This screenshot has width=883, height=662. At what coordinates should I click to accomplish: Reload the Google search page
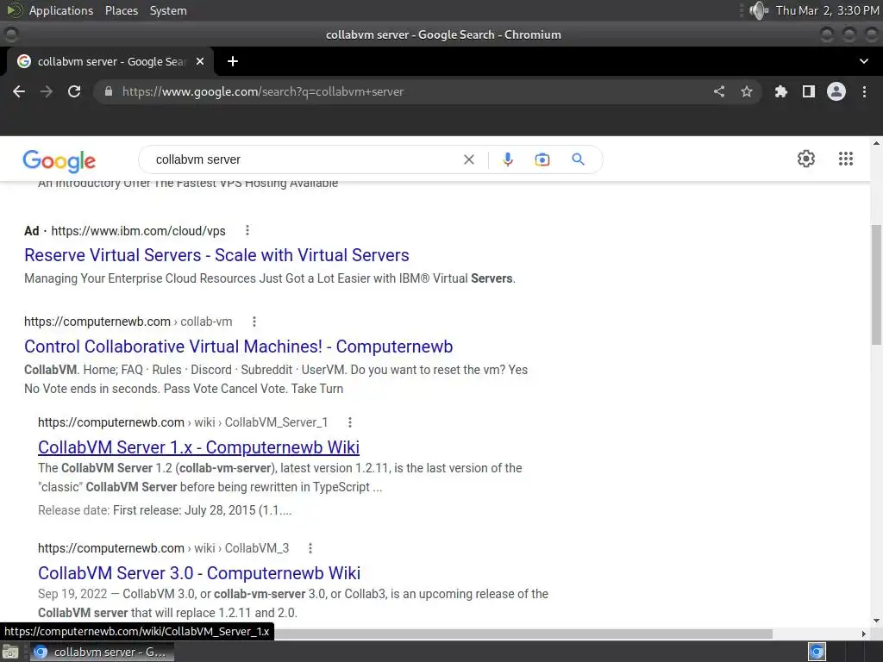[74, 91]
